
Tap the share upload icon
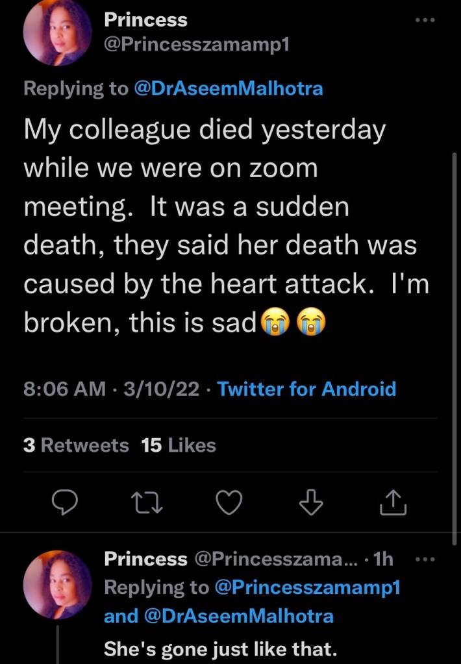pyautogui.click(x=394, y=502)
